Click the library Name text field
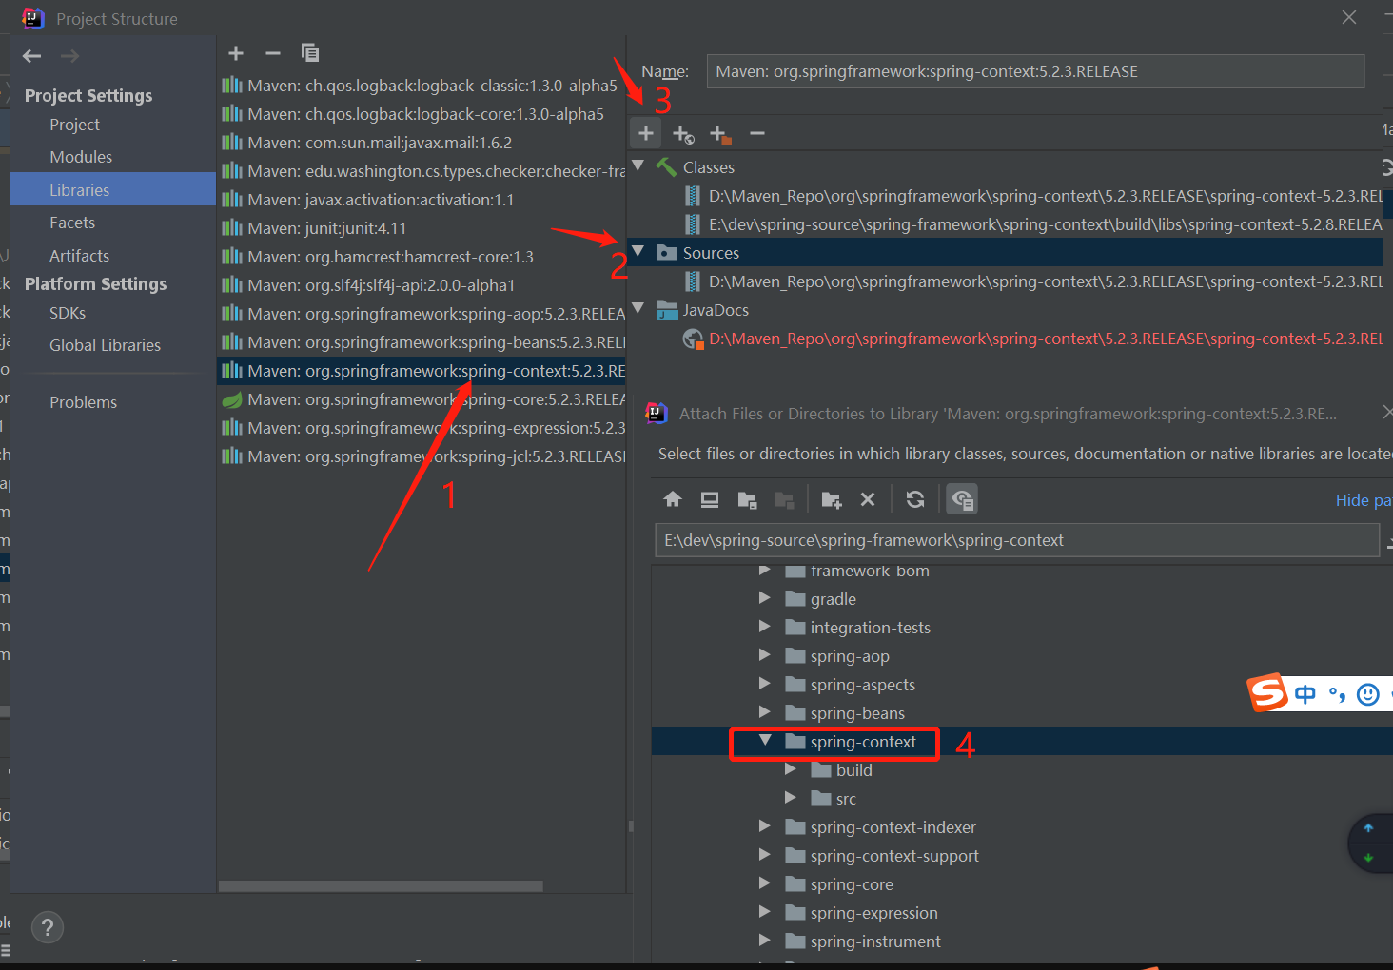The image size is (1393, 970). point(1035,71)
